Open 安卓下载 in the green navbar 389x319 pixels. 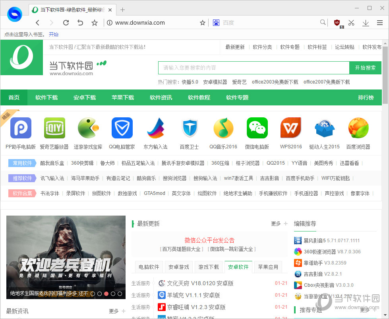[85, 97]
